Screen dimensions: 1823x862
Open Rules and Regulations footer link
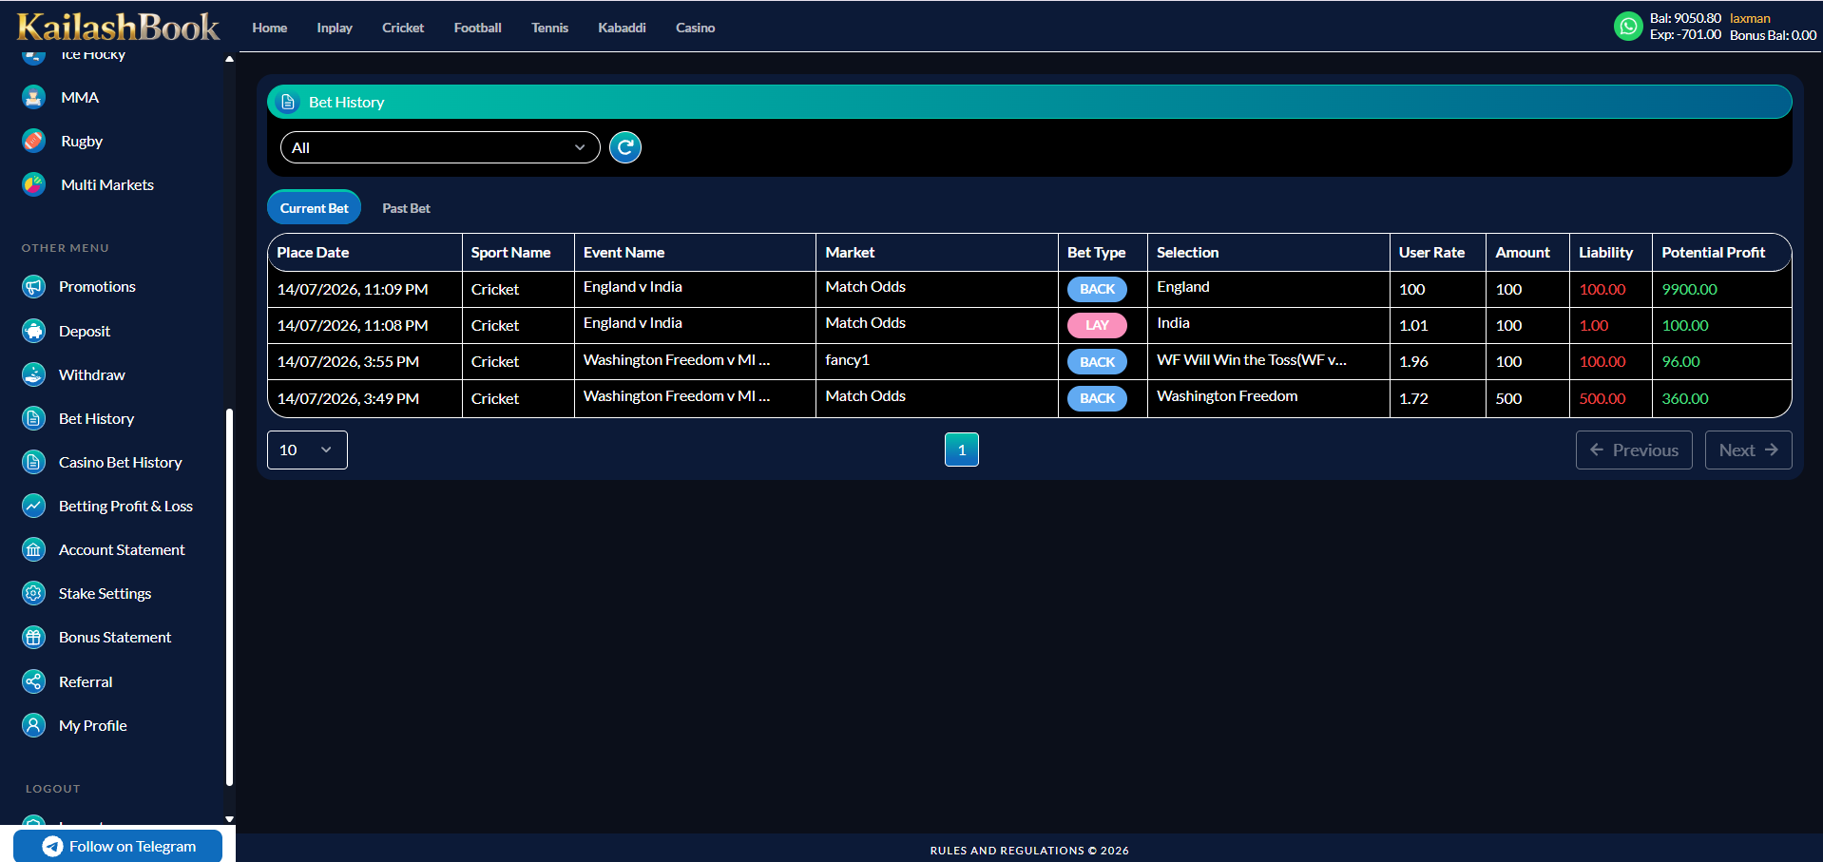coord(1029,851)
